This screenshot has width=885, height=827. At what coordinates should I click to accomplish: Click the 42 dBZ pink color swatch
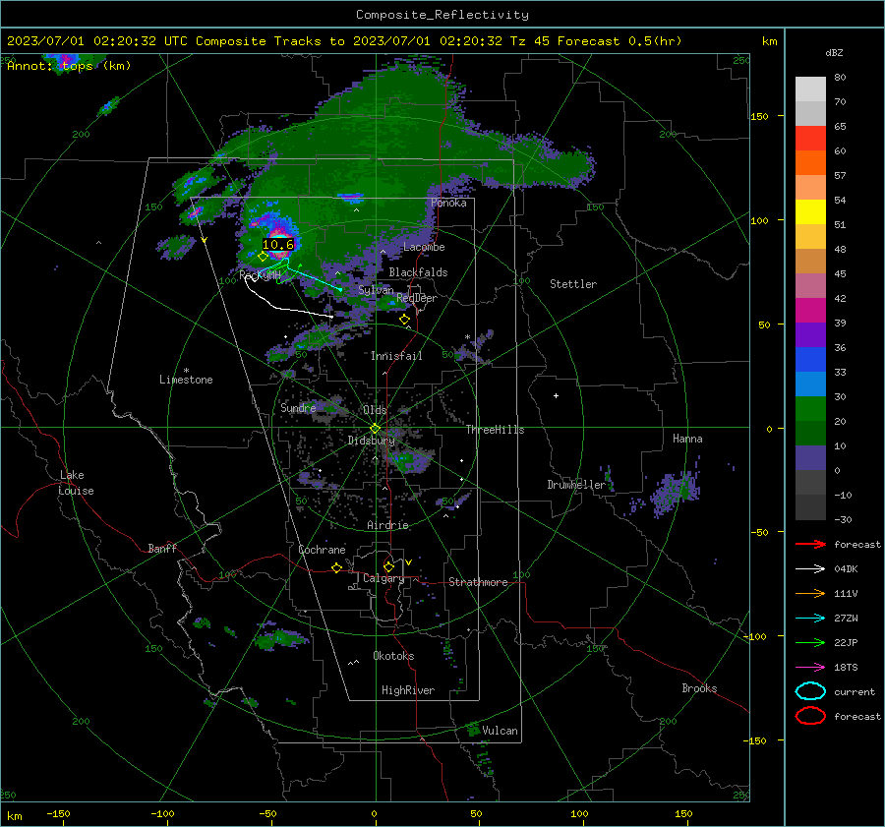(x=810, y=285)
